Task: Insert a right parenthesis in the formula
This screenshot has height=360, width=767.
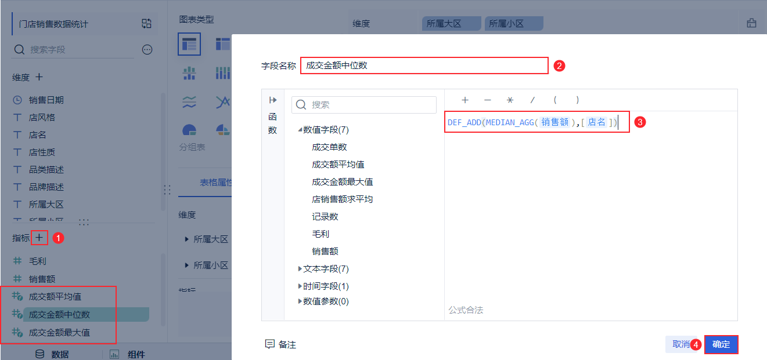Action: click(577, 100)
